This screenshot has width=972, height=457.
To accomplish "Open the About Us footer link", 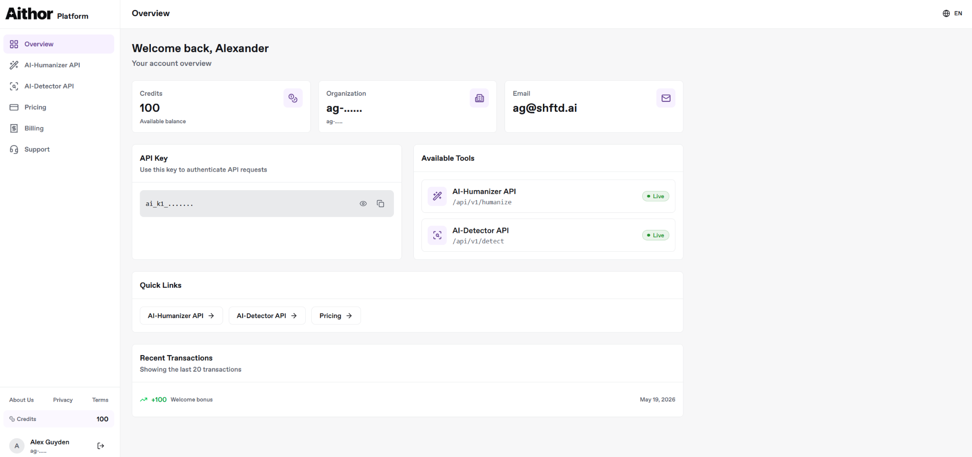I will [21, 400].
